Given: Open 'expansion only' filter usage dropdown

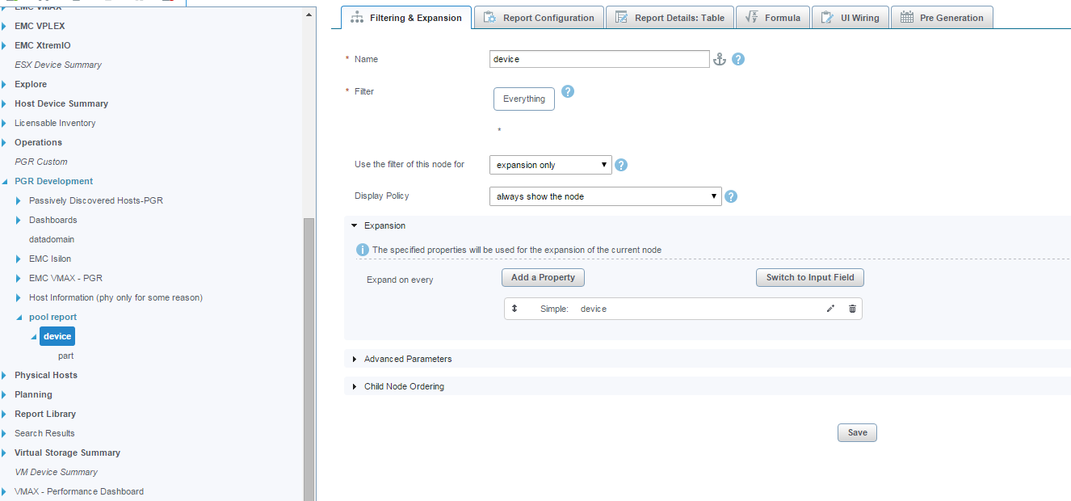Looking at the screenshot, I should [551, 165].
